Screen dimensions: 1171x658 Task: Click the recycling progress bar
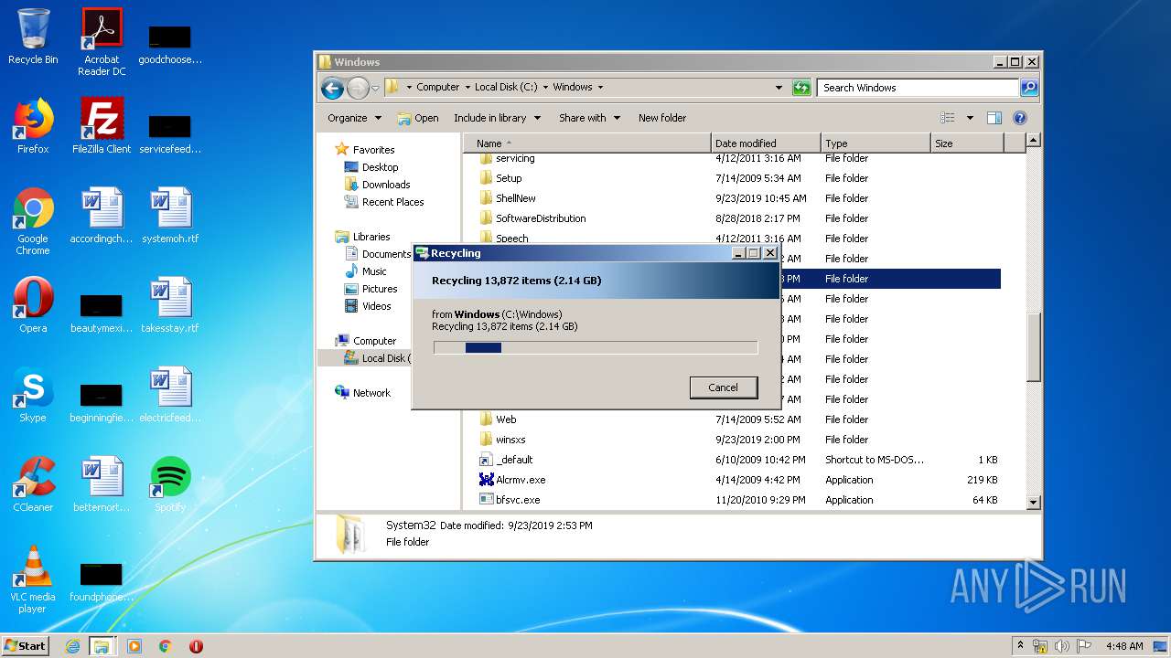(596, 347)
